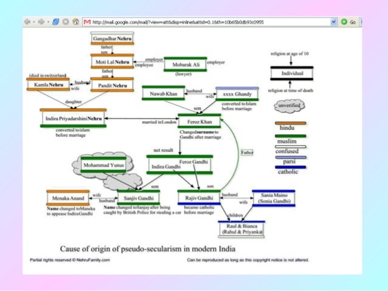The image size is (388, 291).
Task: Click the orange hindu legend swatch
Action: click(x=291, y=123)
